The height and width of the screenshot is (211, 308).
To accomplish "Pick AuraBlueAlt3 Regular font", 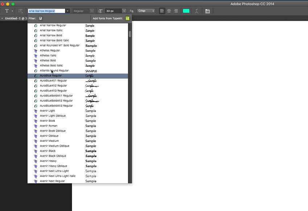I will coord(78,91).
